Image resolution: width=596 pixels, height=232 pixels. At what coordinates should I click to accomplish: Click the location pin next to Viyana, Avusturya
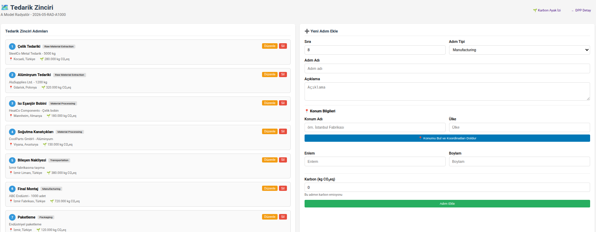pyautogui.click(x=11, y=145)
